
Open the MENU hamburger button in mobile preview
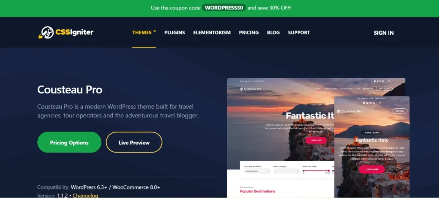pyautogui.click(x=400, y=111)
